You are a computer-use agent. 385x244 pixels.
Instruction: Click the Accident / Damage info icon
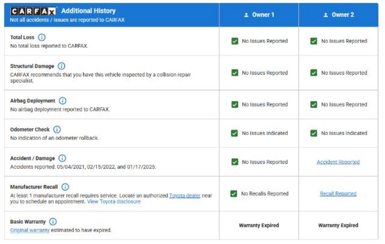[62, 158]
